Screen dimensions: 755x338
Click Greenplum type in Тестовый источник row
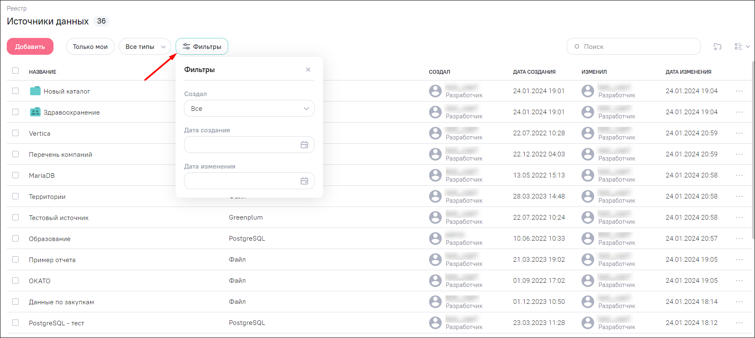click(x=246, y=217)
